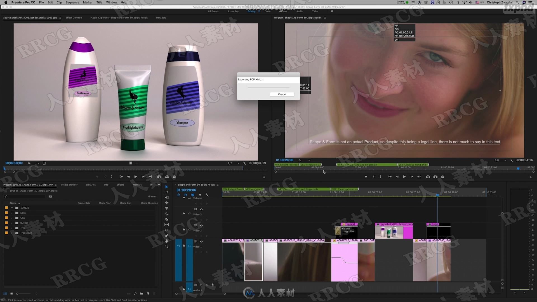
Task: Open Source monitor Fit zoom dropdown
Action: tap(34, 163)
